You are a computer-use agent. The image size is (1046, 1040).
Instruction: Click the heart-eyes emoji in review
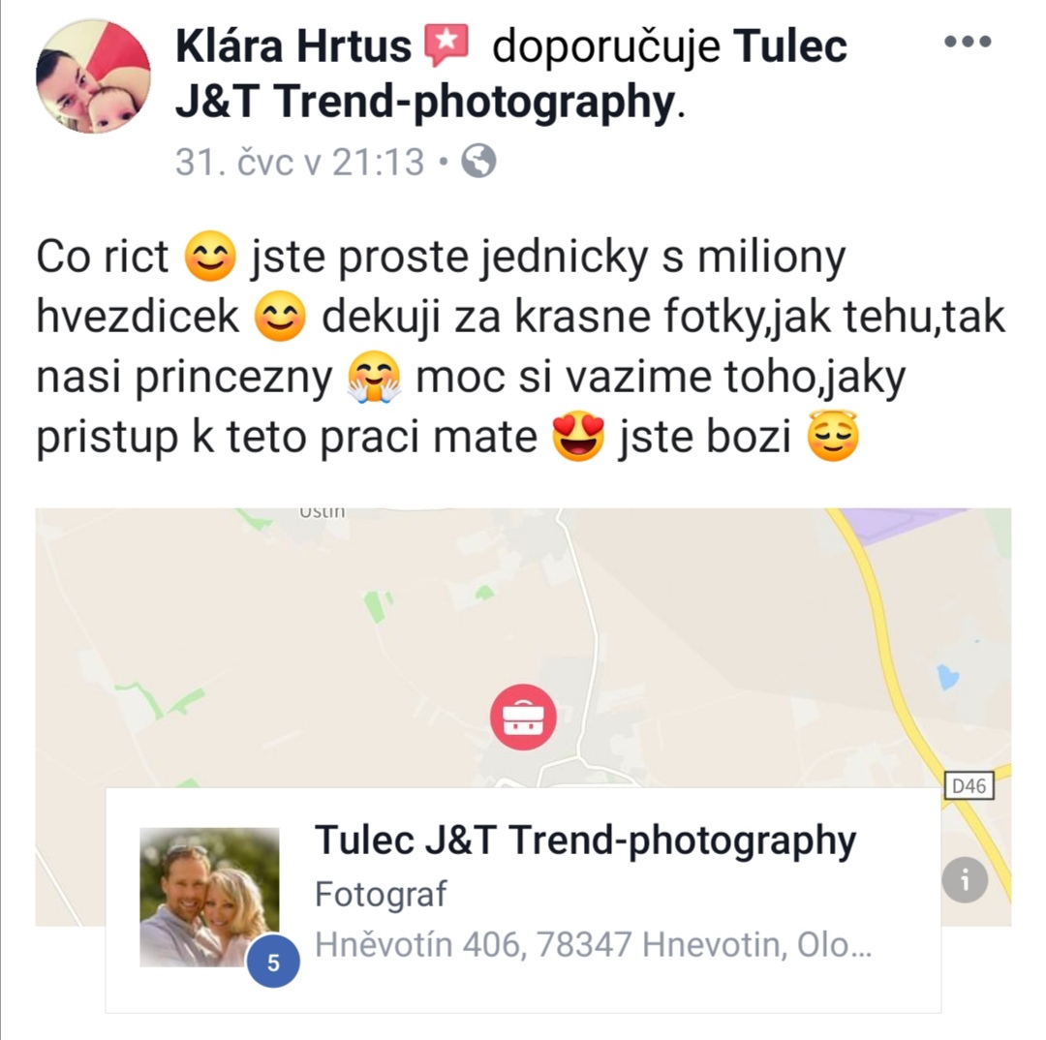[578, 436]
